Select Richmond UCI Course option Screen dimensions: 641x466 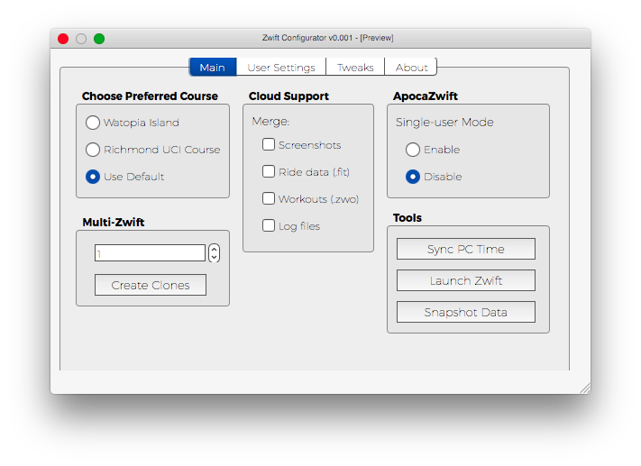click(x=93, y=150)
